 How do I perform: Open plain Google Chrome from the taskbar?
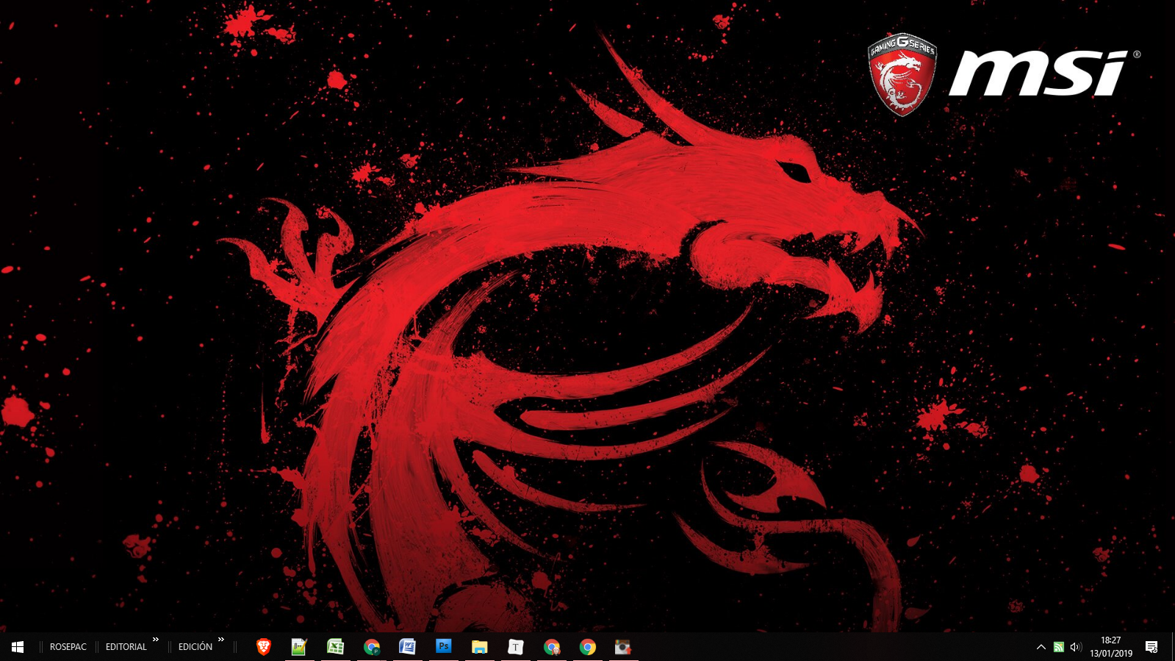(587, 646)
